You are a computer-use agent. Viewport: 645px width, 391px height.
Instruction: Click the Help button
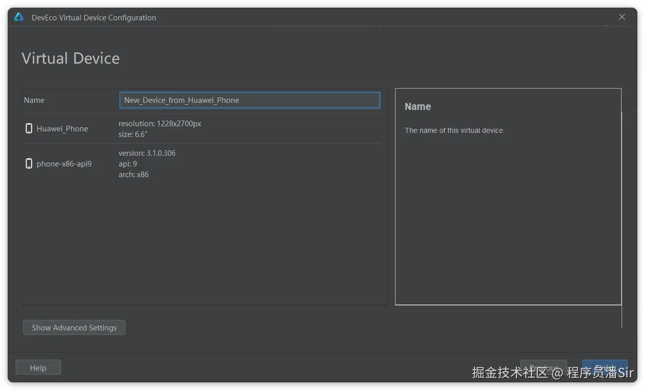tap(38, 368)
